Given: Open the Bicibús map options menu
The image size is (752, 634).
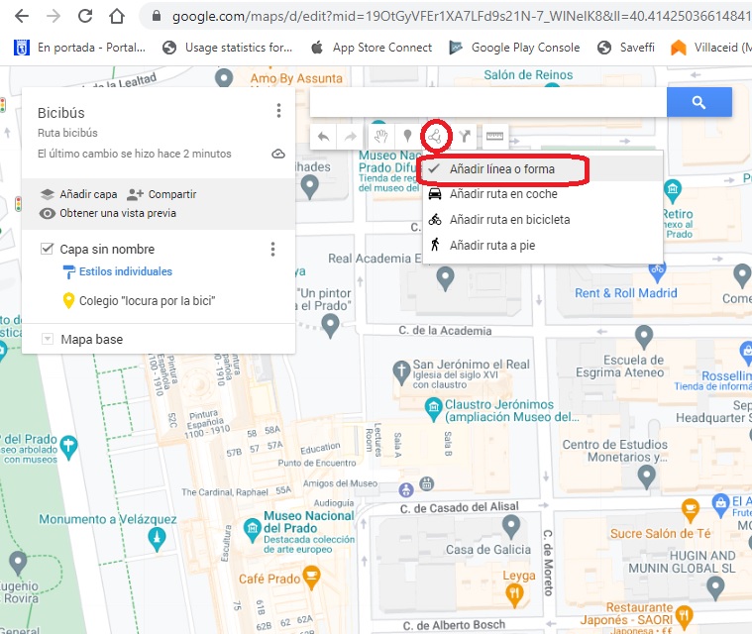Looking at the screenshot, I should [x=279, y=111].
